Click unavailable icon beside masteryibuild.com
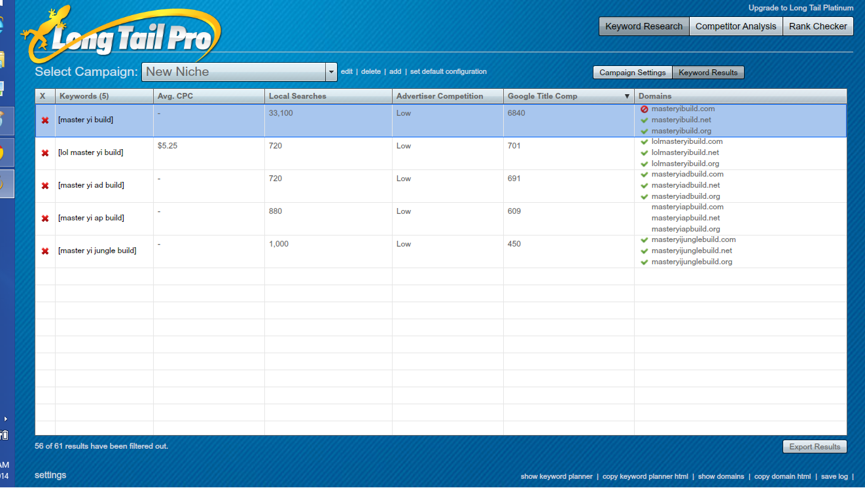 click(644, 109)
